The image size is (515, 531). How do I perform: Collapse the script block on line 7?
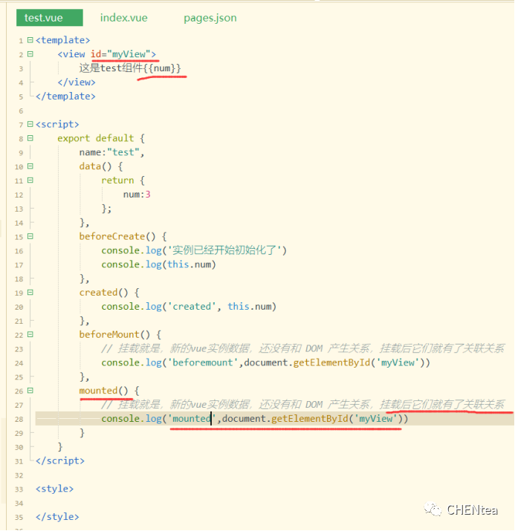30,124
